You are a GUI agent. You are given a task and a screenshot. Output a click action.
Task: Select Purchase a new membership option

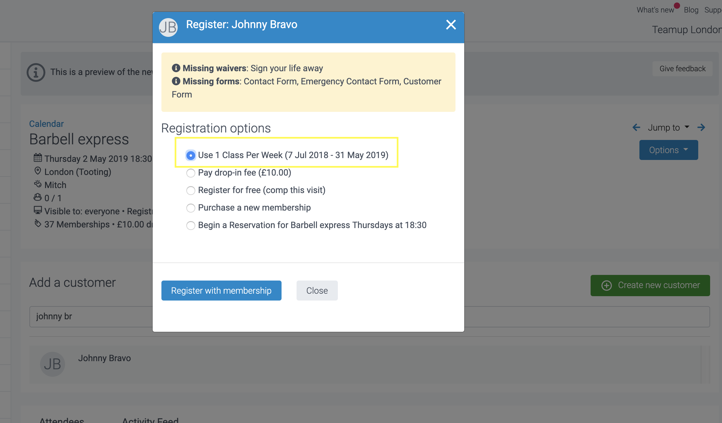pyautogui.click(x=191, y=208)
